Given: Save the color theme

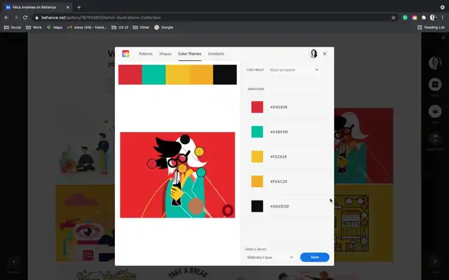Looking at the screenshot, I should (x=315, y=257).
